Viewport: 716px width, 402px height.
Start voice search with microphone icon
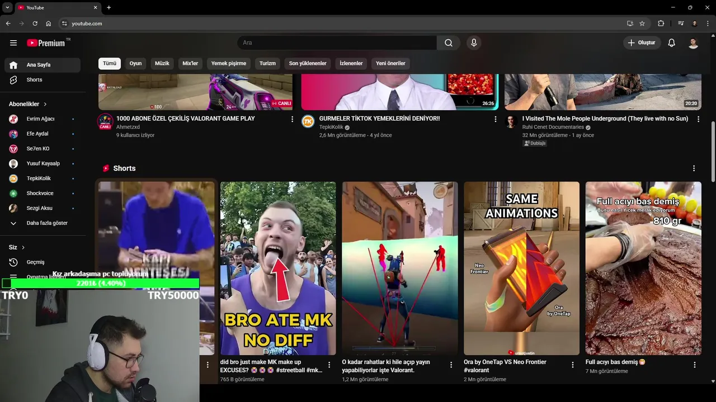(474, 43)
